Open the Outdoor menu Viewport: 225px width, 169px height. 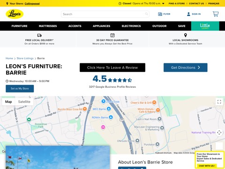[159, 26]
